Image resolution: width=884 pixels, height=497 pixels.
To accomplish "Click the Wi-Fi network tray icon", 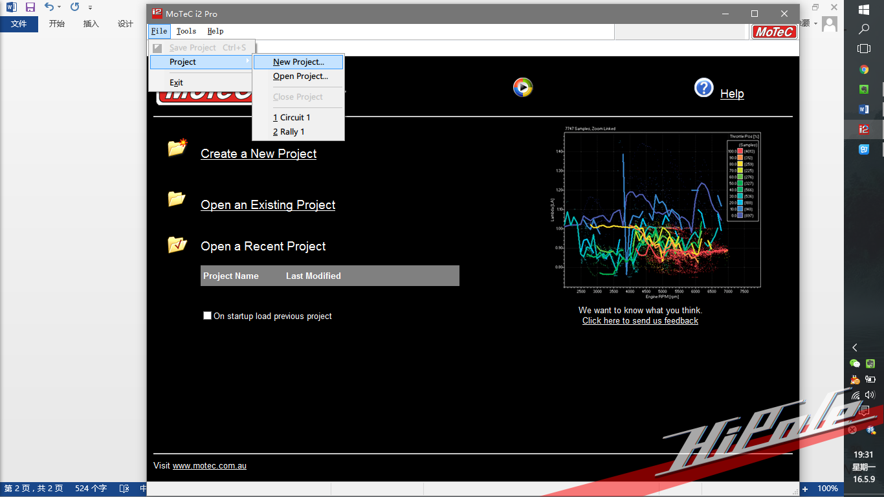I will (x=856, y=395).
